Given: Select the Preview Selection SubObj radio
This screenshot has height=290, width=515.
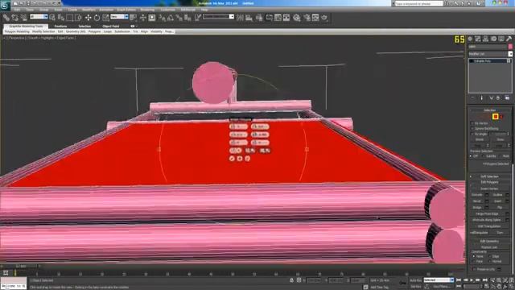Looking at the screenshot, I should click(x=484, y=156).
